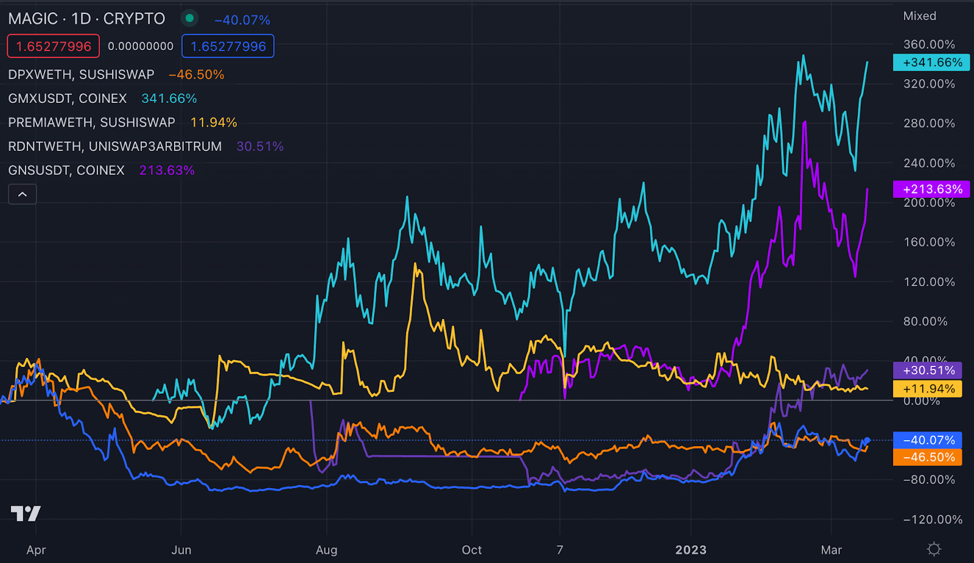974x563 pixels.
Task: Click the orange −46.50% price label
Action: [x=928, y=458]
